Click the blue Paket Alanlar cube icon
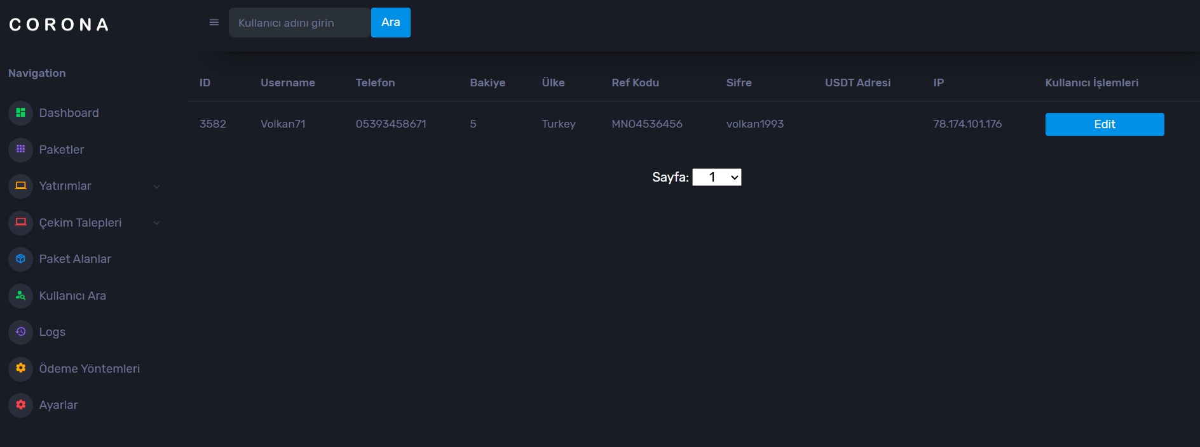 point(20,259)
